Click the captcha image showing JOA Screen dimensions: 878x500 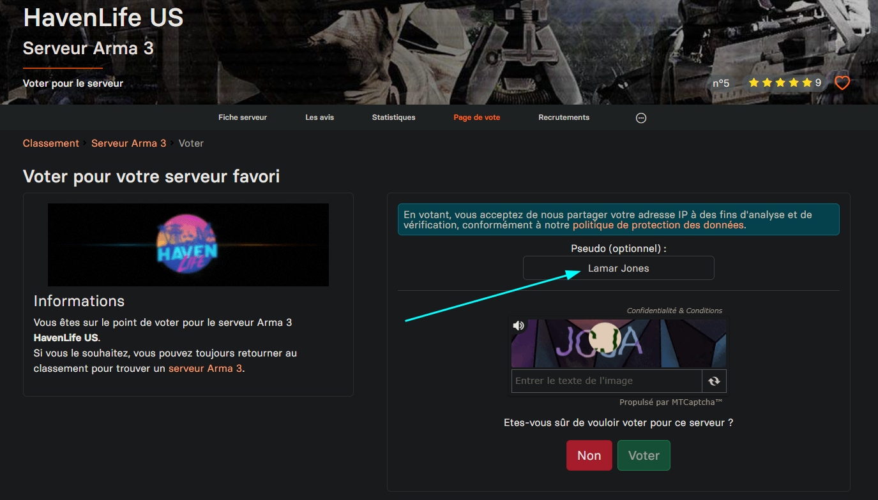[619, 343]
